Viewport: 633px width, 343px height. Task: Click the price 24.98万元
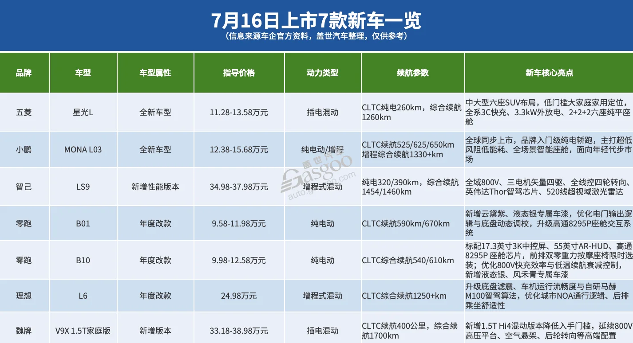(x=239, y=296)
